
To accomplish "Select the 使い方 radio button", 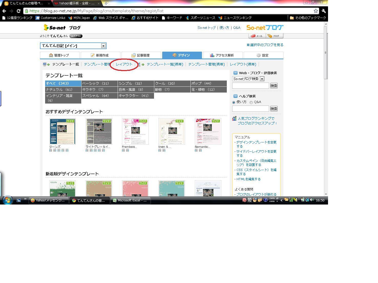I will point(234,102).
